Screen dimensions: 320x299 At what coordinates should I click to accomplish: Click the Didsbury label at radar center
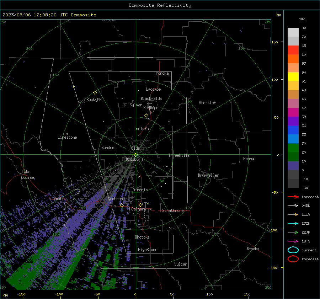pyautogui.click(x=134, y=159)
